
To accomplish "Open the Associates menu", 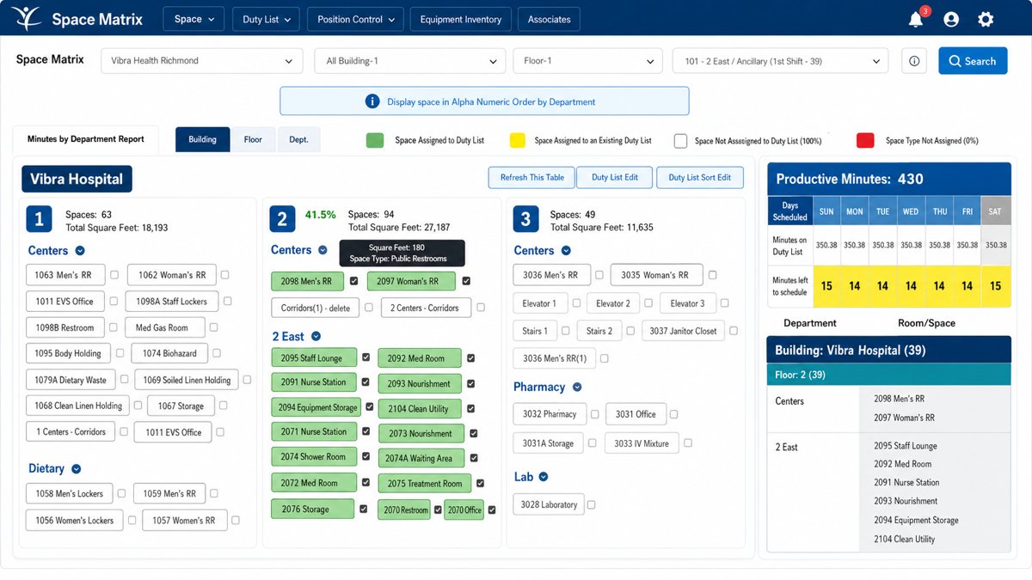I will [550, 19].
